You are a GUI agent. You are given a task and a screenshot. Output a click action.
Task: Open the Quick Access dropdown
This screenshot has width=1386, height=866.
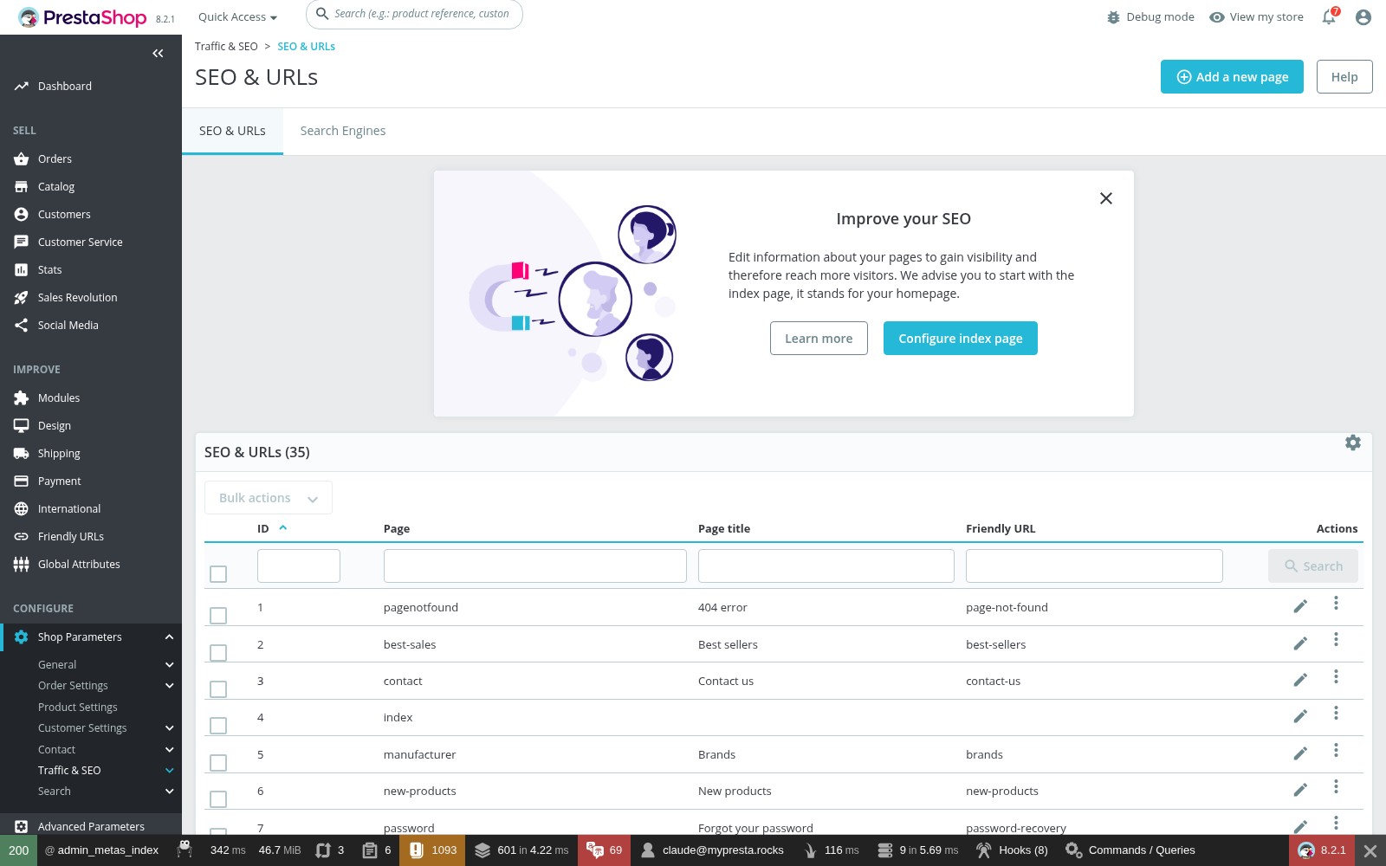tap(237, 17)
